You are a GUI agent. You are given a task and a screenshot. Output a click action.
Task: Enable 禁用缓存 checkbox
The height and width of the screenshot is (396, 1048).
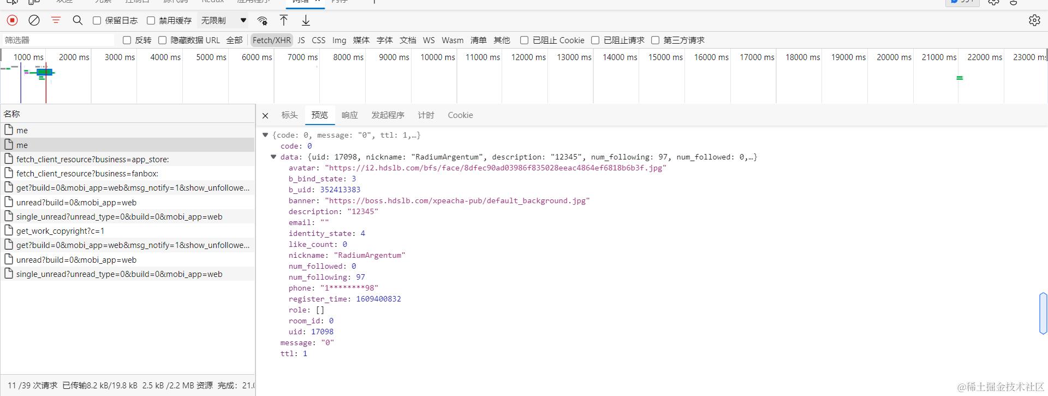pos(151,21)
